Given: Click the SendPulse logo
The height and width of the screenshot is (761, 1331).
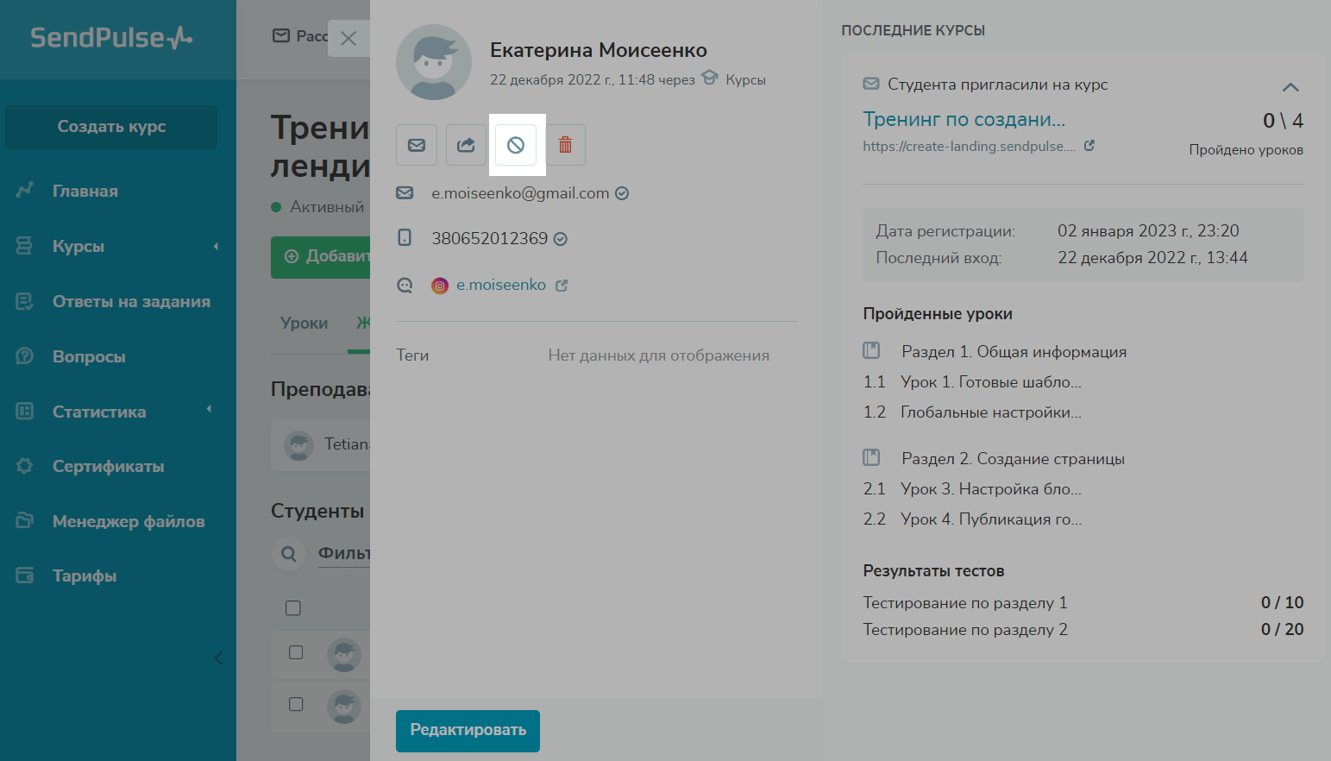Looking at the screenshot, I should tap(111, 38).
